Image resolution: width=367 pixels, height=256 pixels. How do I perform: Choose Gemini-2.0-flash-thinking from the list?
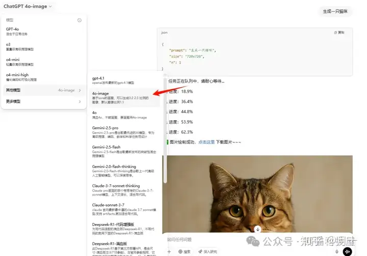coord(124,170)
